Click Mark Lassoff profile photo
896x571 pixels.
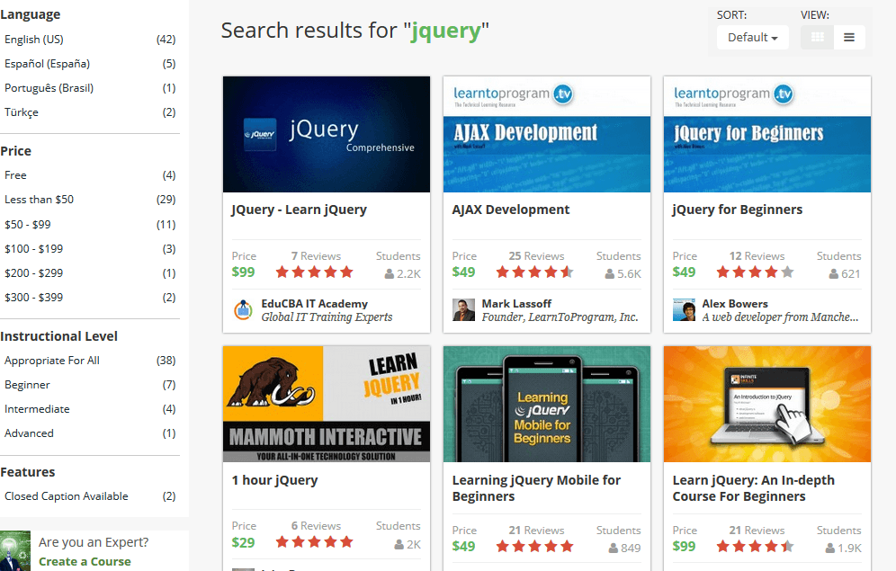(463, 310)
